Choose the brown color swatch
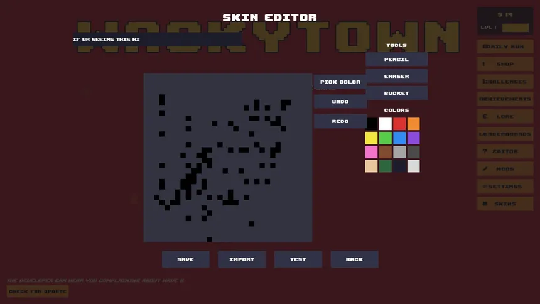The width and height of the screenshot is (540, 304). [386, 152]
